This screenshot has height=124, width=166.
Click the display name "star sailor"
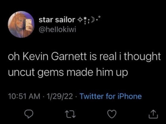click(x=56, y=20)
